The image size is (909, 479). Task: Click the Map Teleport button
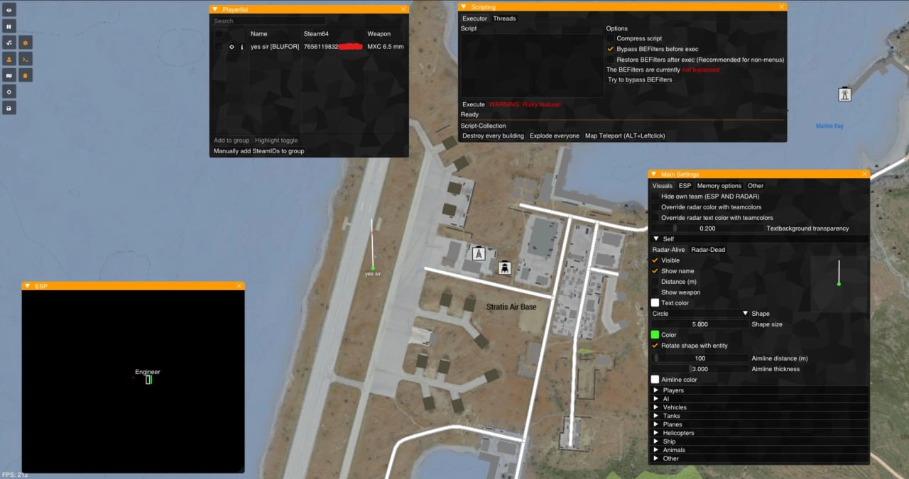coord(625,136)
